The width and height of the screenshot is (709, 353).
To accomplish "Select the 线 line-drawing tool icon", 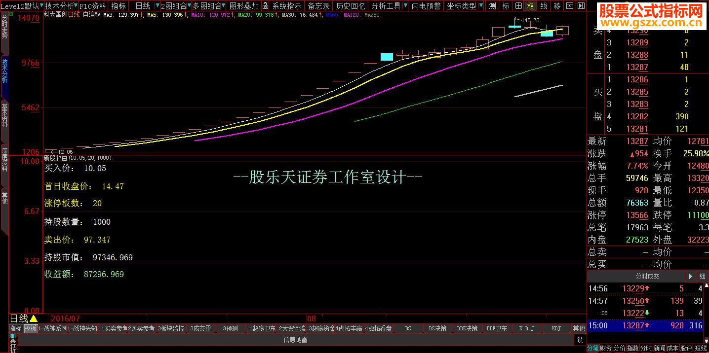I will [x=542, y=6].
